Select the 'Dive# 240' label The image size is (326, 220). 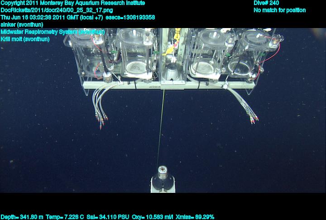(x=266, y=3)
